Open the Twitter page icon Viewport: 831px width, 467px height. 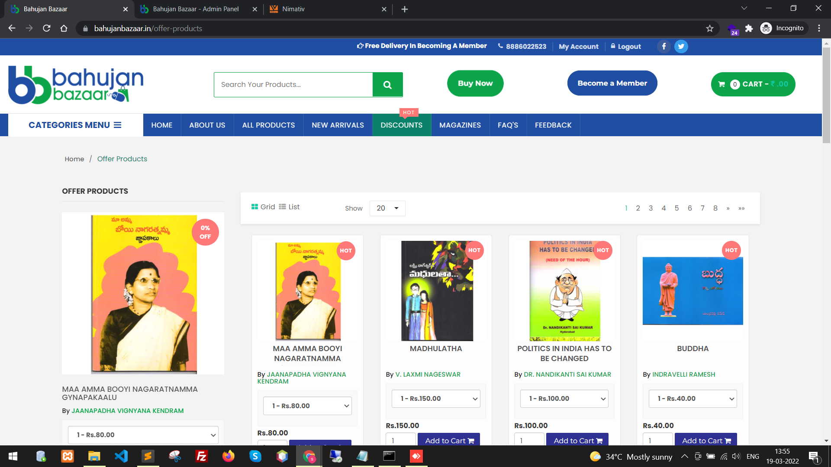click(x=681, y=46)
